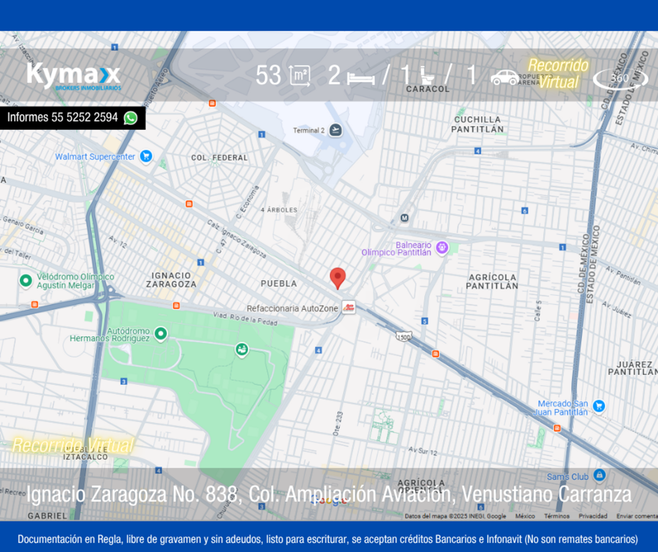Click the Metro M station icon
This screenshot has height=552, width=658.
coord(405,218)
